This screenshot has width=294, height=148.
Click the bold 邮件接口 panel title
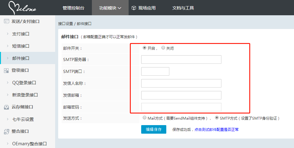coord(70,37)
